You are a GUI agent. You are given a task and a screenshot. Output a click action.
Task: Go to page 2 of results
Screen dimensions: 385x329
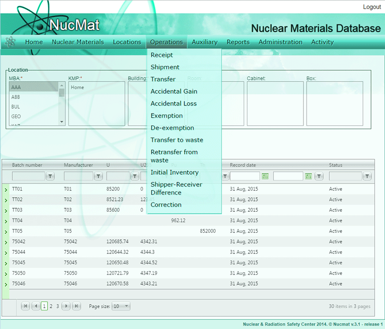pos(51,306)
